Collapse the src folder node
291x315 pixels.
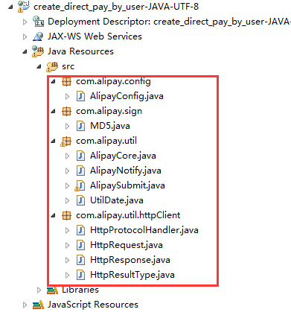39,66
